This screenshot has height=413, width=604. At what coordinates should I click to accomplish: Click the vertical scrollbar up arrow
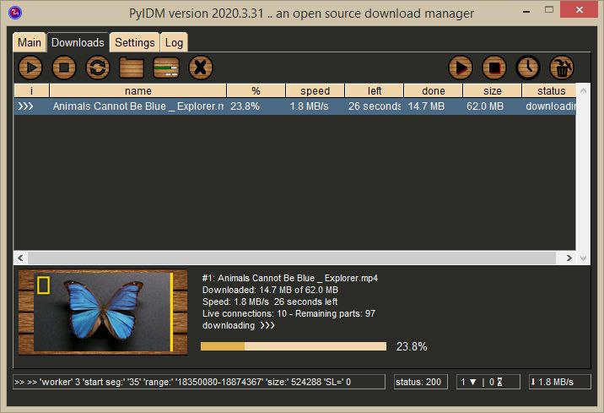(x=583, y=90)
